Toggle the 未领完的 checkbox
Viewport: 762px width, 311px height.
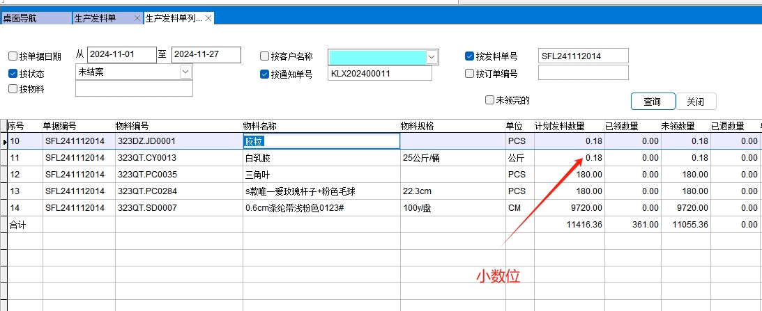489,100
